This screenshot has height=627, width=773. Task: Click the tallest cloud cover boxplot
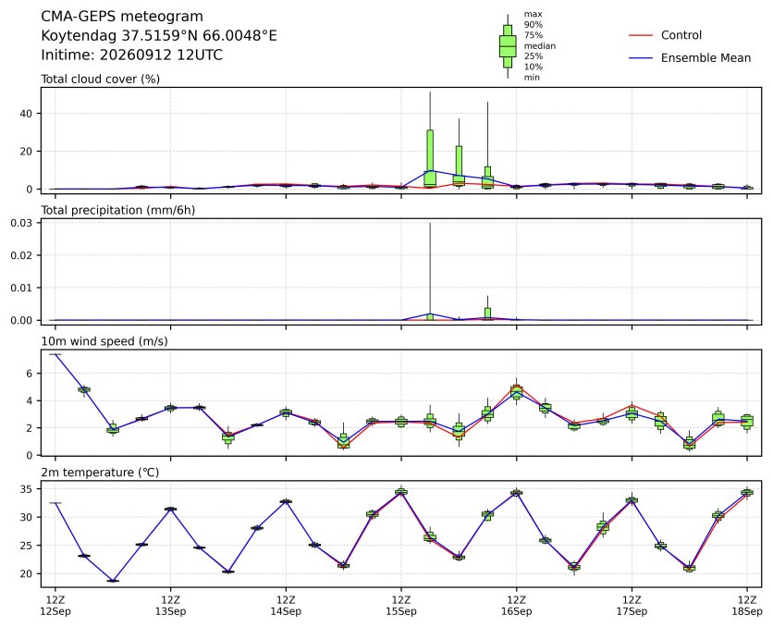(x=430, y=158)
